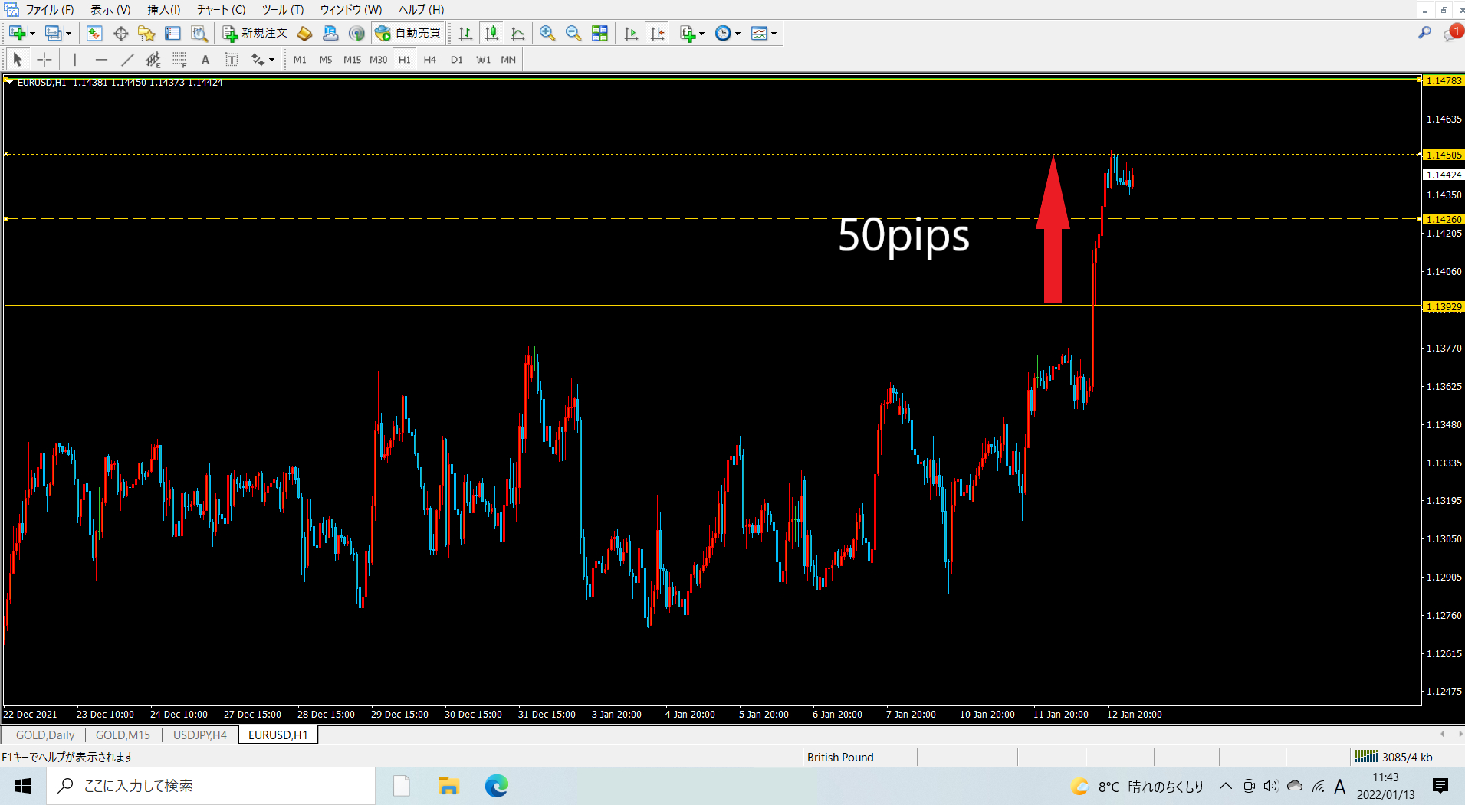Switch to the USDJPY,H4 chart tab

tap(199, 735)
